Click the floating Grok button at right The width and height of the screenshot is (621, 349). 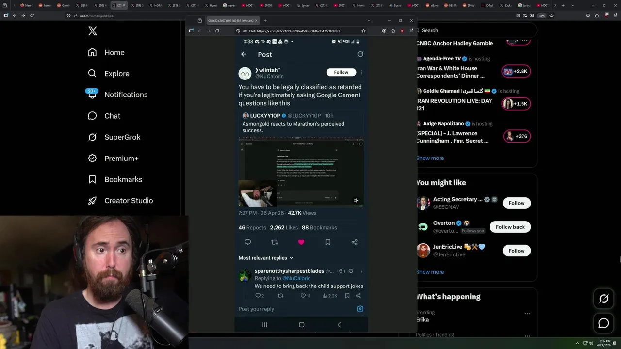click(x=604, y=299)
